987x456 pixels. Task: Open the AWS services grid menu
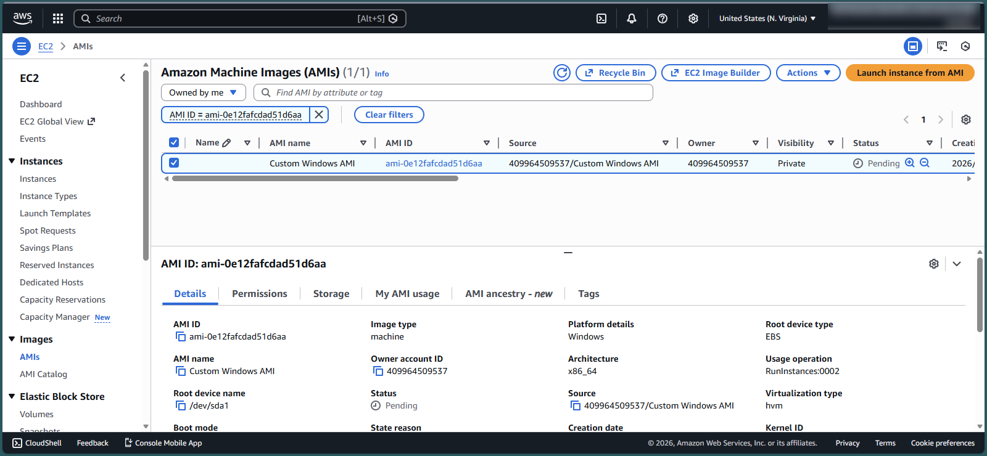[x=58, y=18]
